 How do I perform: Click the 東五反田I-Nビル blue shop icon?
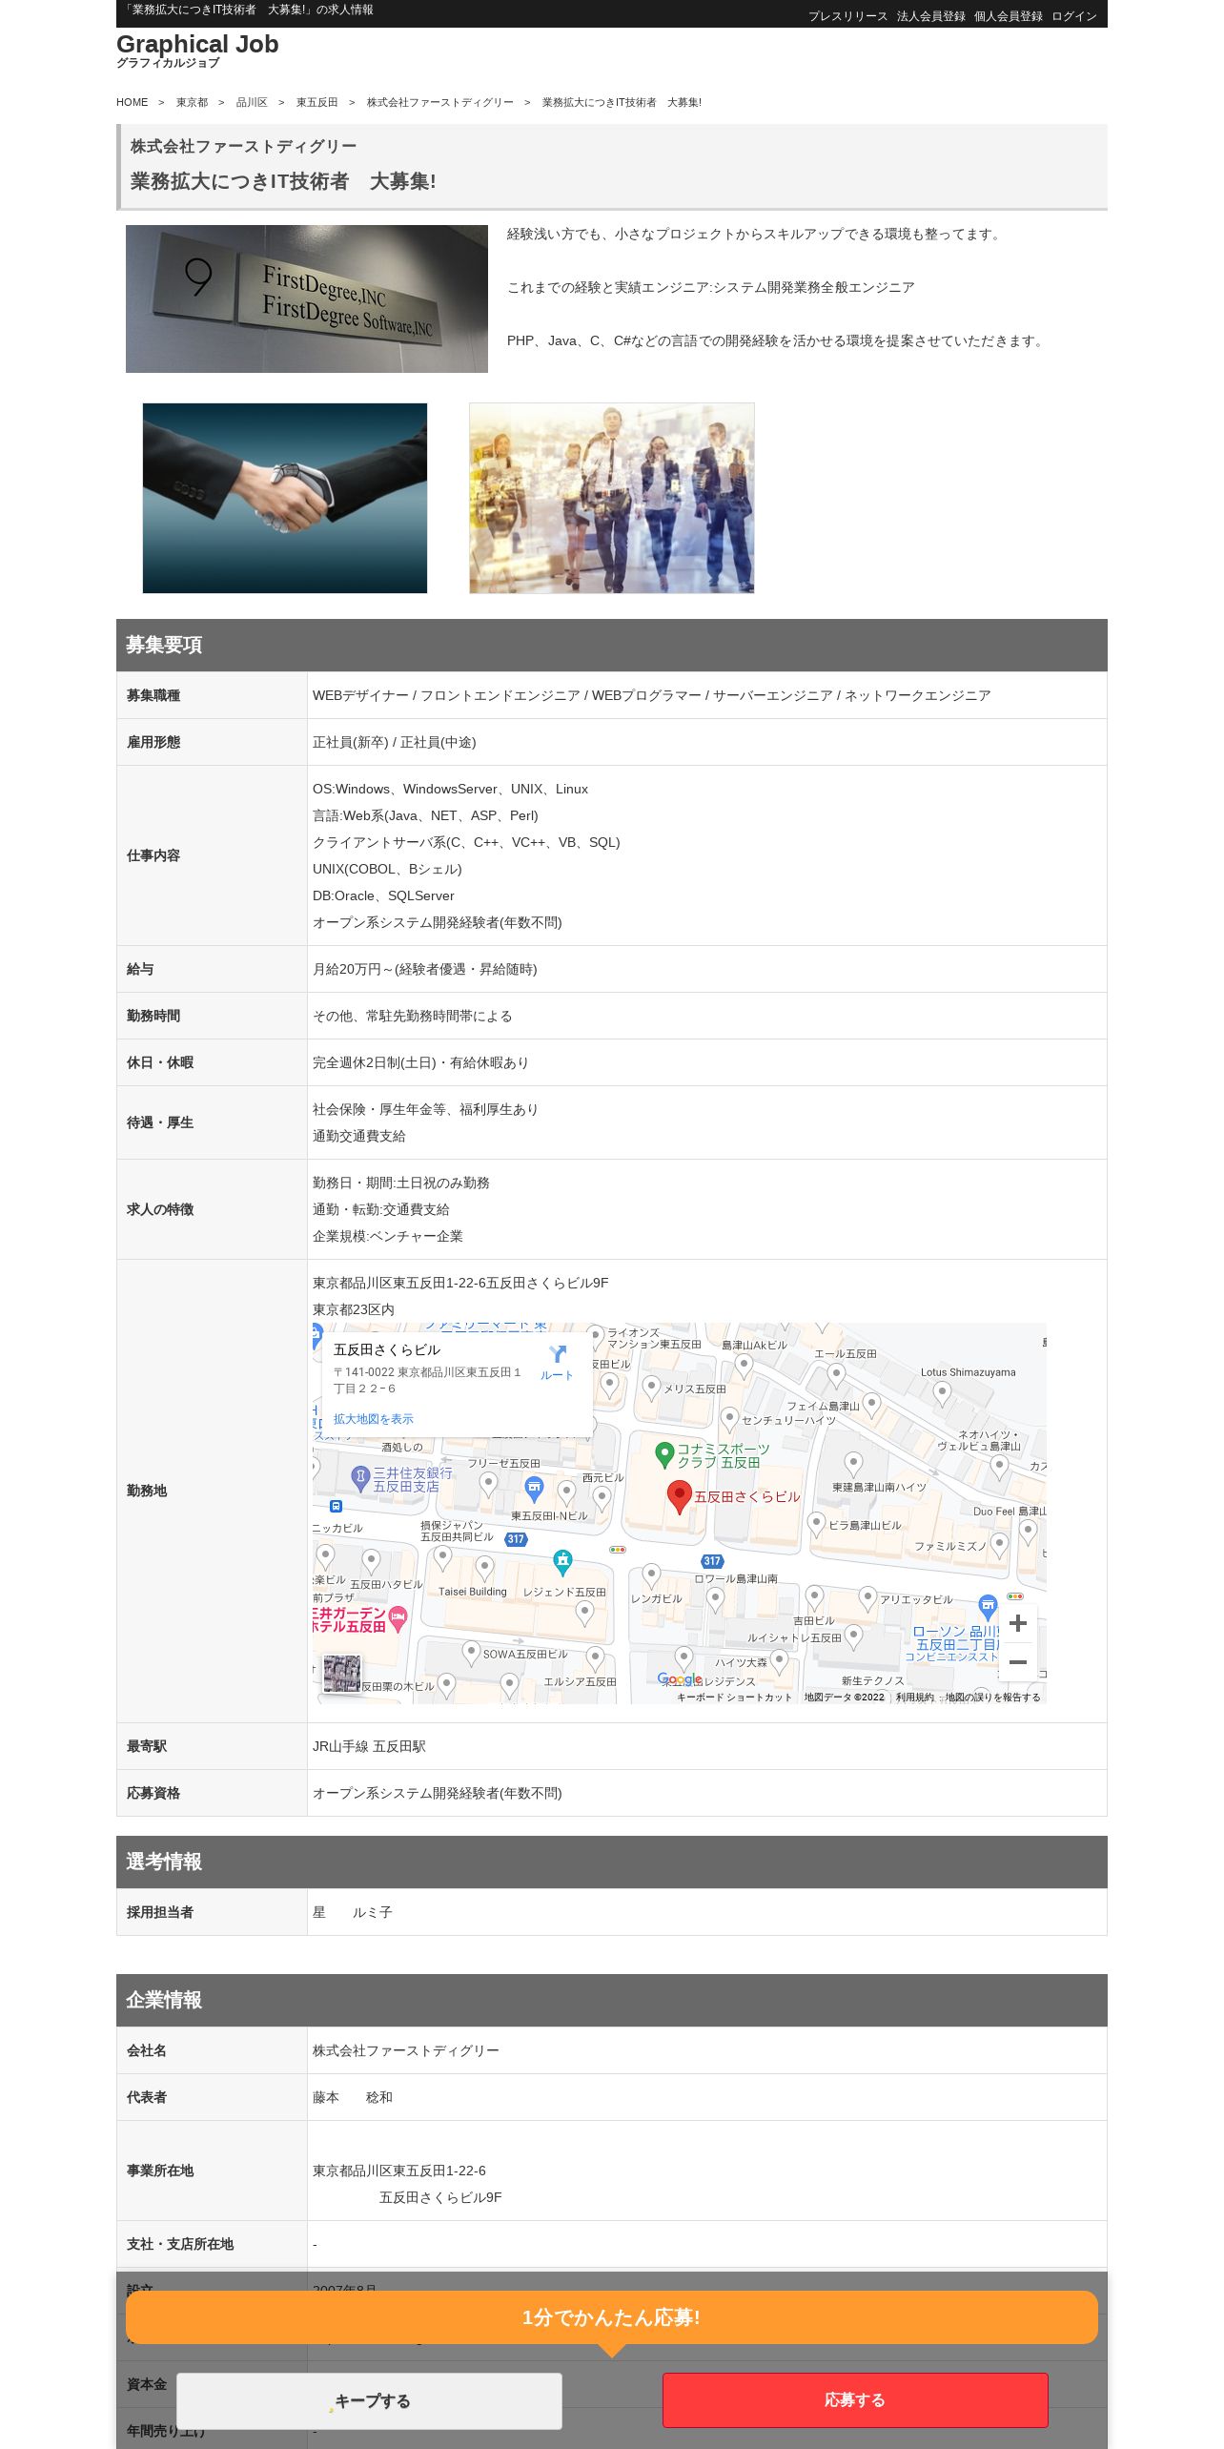point(535,1488)
